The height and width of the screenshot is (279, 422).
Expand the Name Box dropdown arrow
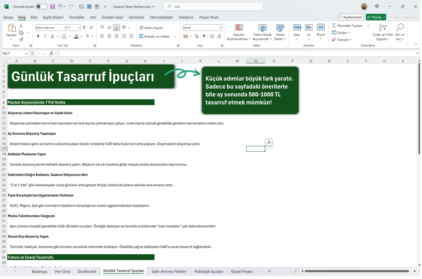click(x=26, y=53)
